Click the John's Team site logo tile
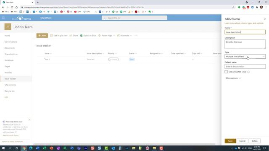This screenshot has height=151, width=269. click(8, 27)
